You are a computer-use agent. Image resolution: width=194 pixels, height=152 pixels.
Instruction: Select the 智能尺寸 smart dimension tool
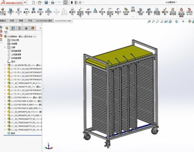118,11
